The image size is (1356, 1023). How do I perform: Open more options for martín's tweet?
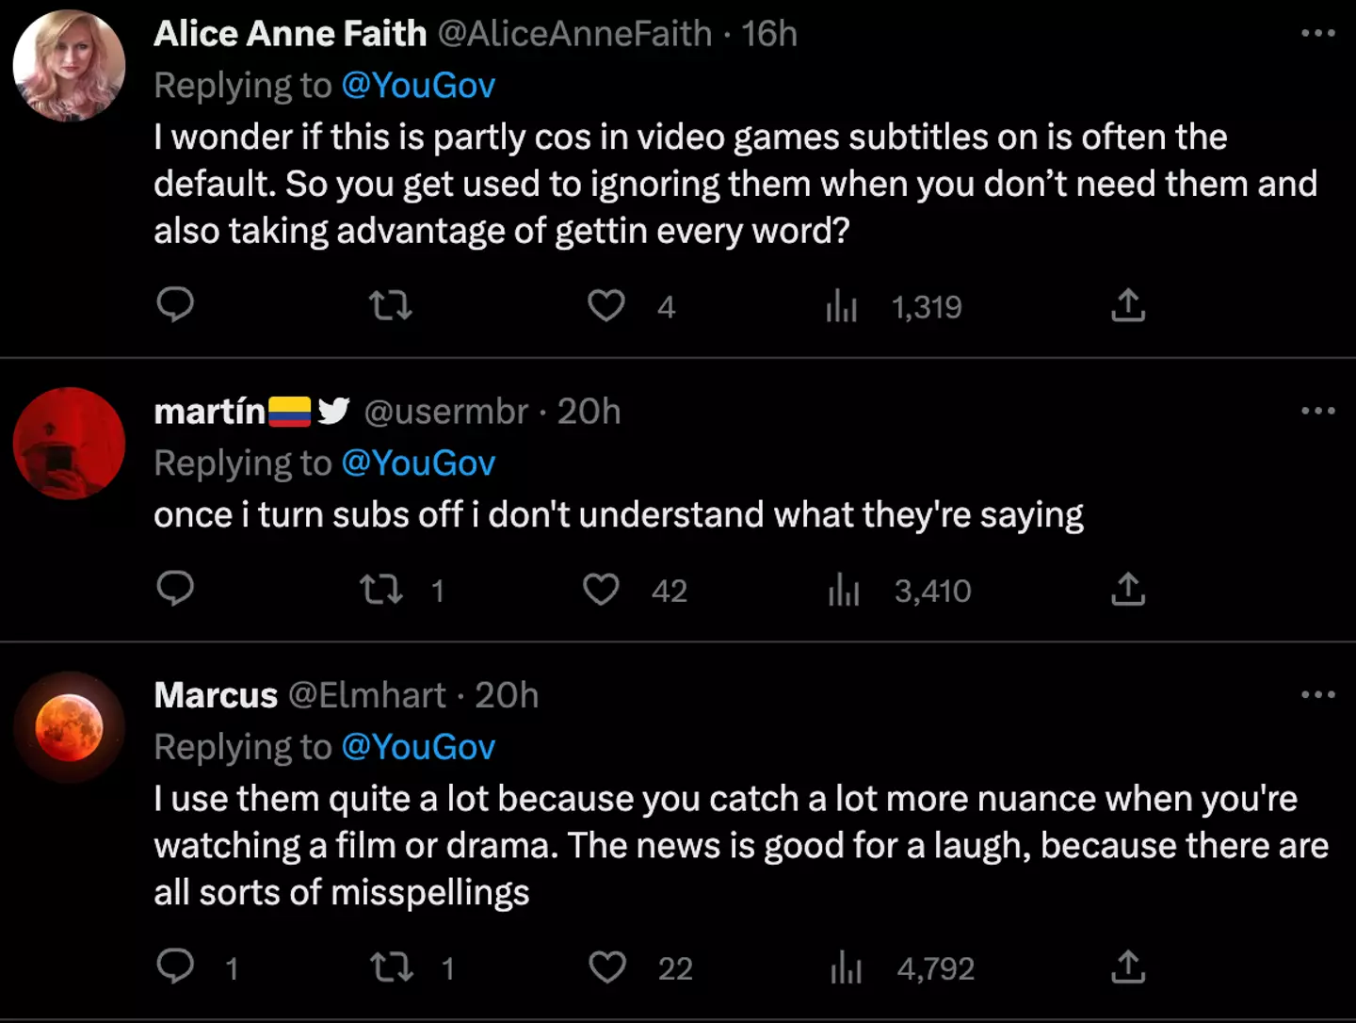1317,411
